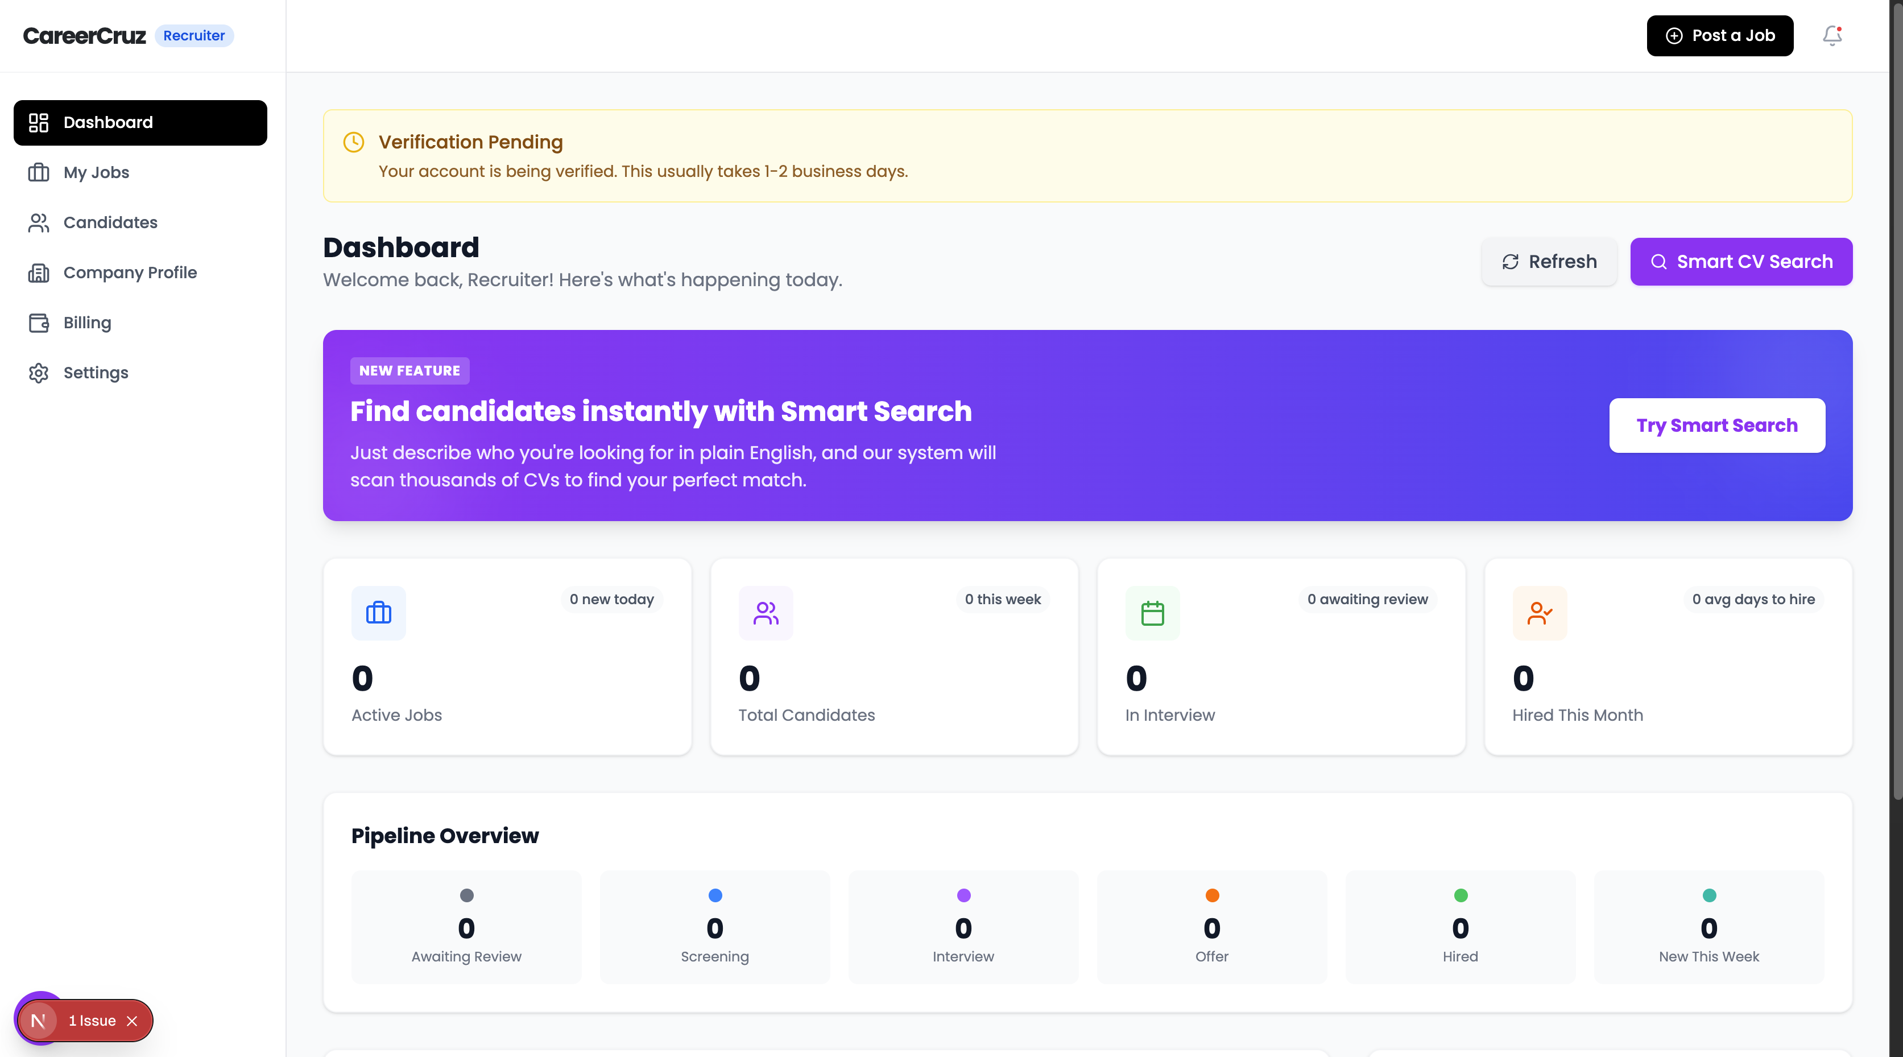Screen dimensions: 1903x1057
Task: Open Smart CV Search
Action: [x=1741, y=262]
